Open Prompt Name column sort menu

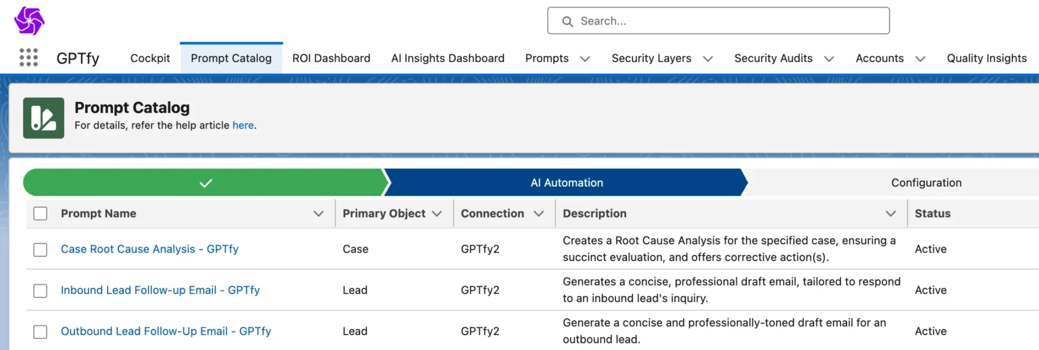coord(319,214)
